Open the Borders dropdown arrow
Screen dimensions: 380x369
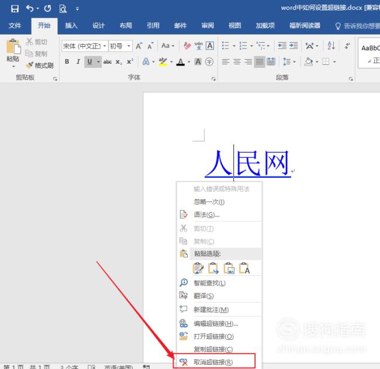[334, 62]
